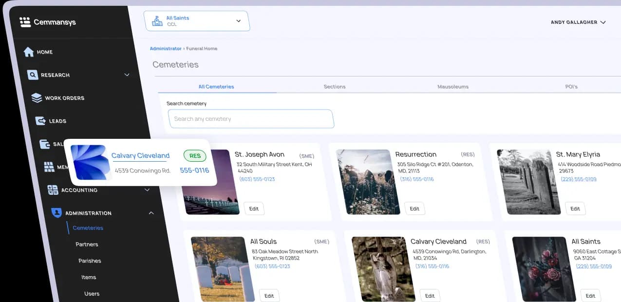Open the Mausoleums tab
This screenshot has width=621, height=302.
coord(453,87)
